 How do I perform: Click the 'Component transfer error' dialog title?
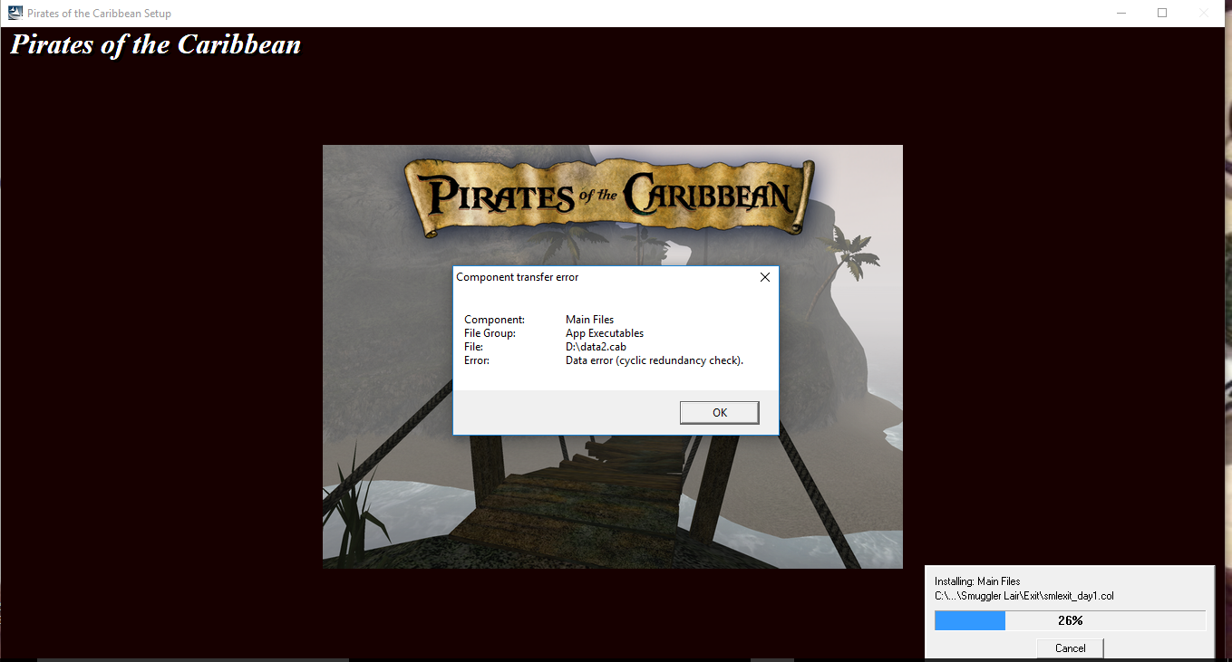tap(517, 277)
